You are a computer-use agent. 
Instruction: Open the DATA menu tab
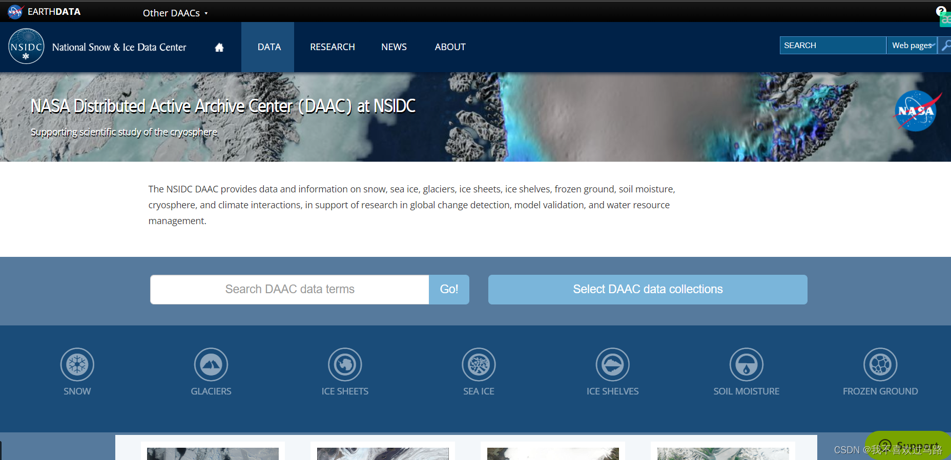[x=269, y=47]
